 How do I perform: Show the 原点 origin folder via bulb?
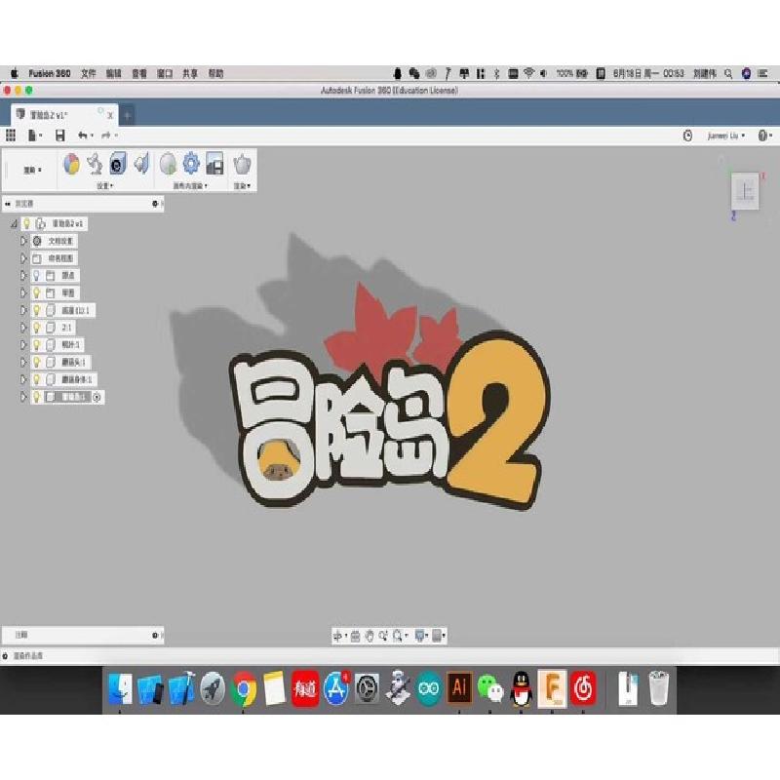tap(36, 276)
